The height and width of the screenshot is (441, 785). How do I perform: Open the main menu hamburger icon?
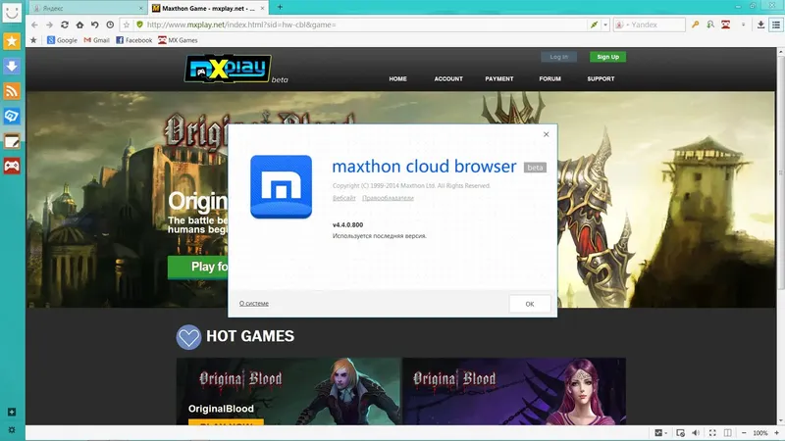(776, 24)
